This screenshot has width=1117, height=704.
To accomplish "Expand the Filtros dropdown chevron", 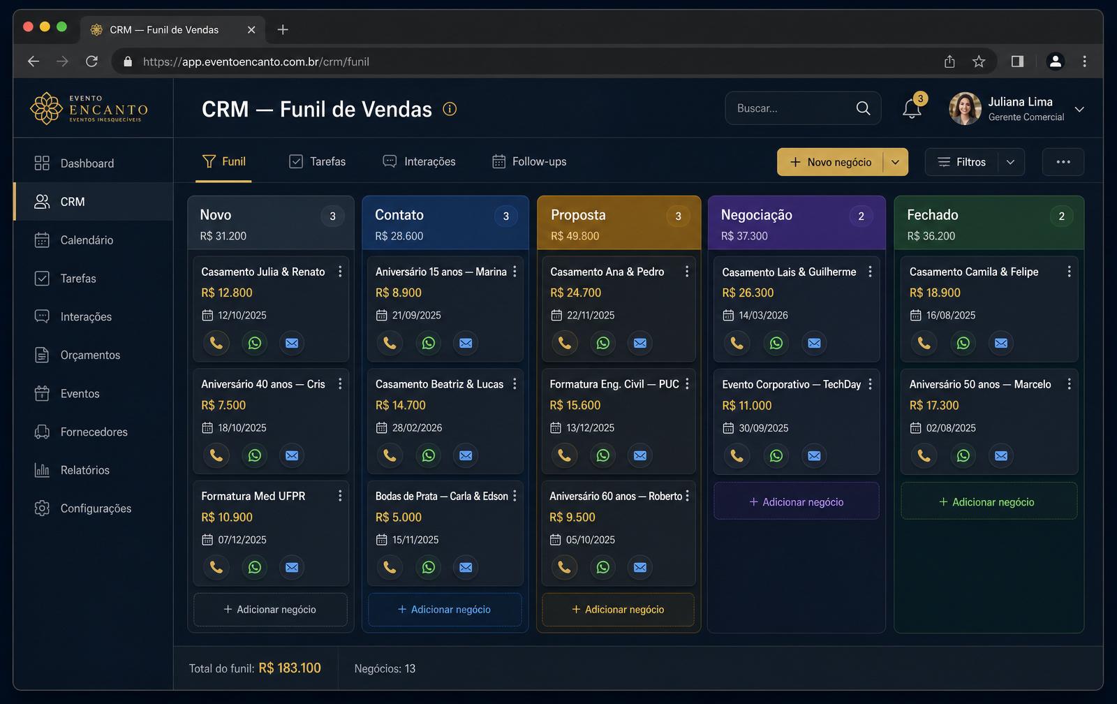I will [x=1011, y=162].
